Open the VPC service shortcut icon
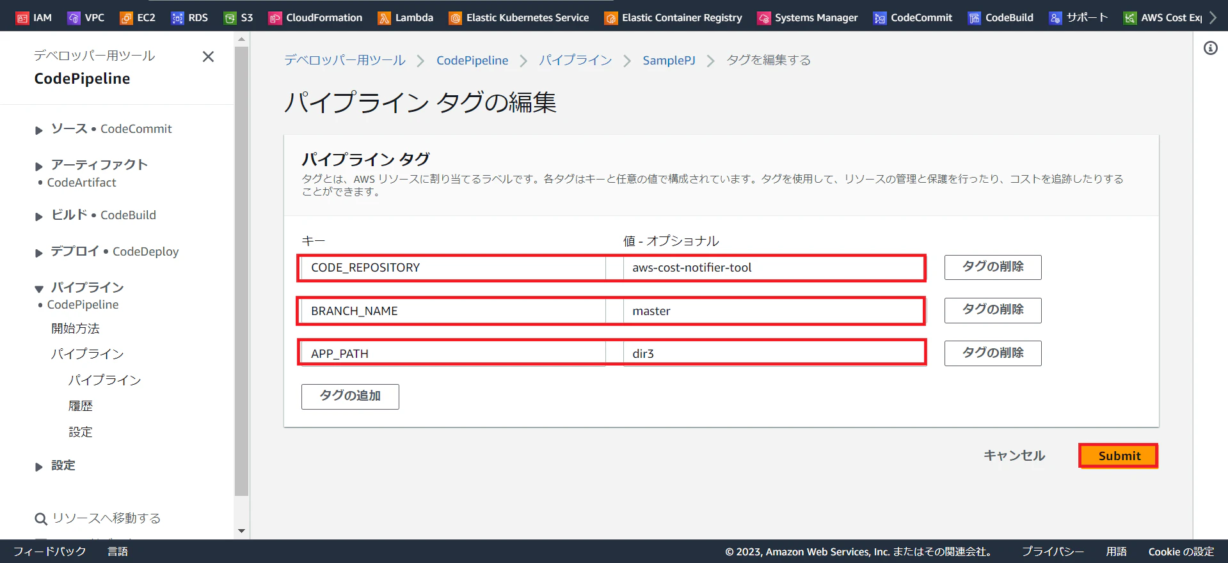Viewport: 1228px width, 563px height. click(74, 18)
